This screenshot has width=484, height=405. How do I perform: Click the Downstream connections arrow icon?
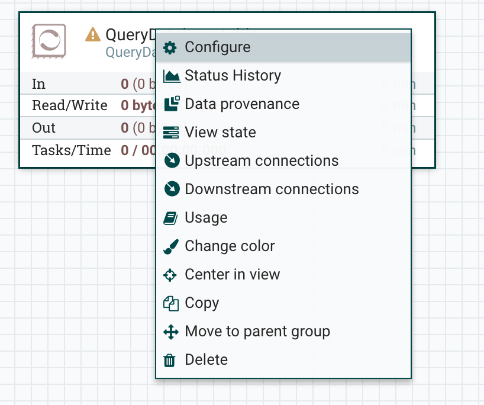coord(170,189)
